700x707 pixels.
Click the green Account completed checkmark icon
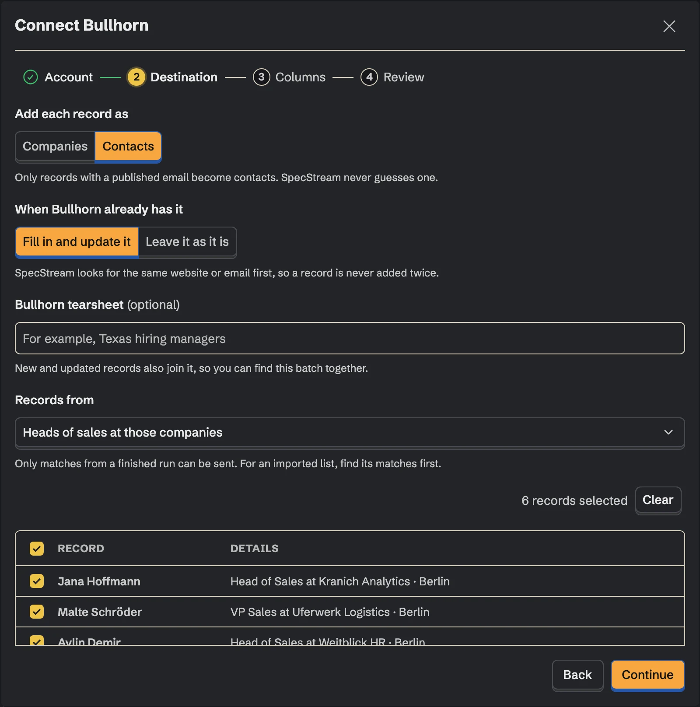point(31,77)
